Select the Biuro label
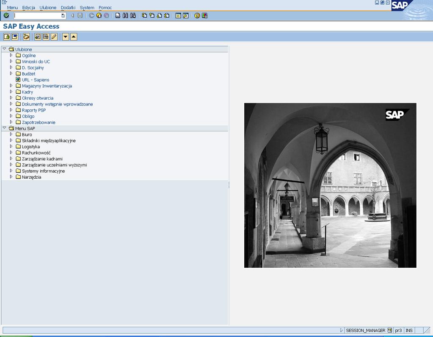The image size is (433, 337). 27,134
